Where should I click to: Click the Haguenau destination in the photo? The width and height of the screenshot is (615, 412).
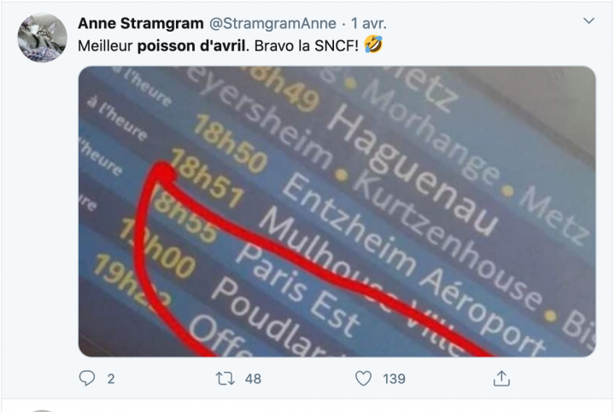(x=412, y=171)
